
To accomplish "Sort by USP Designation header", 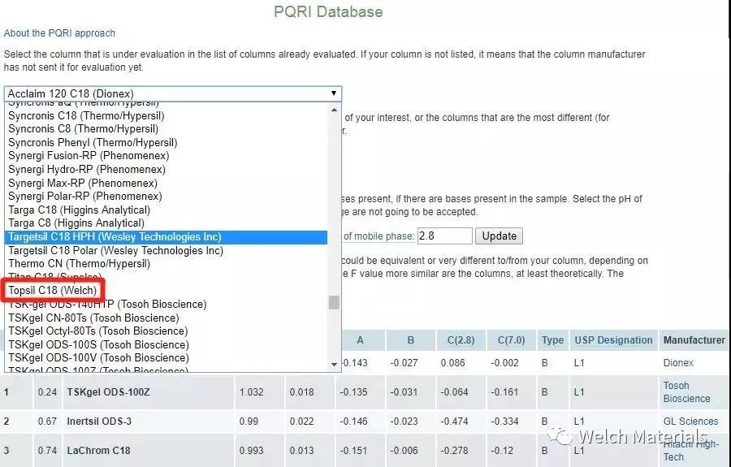I will 613,340.
